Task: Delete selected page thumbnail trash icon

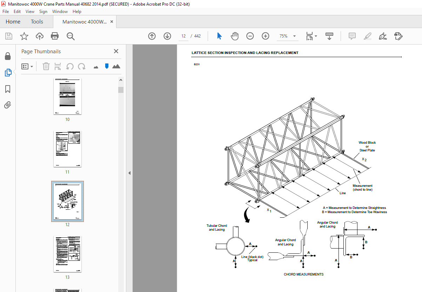Action: (x=46, y=66)
